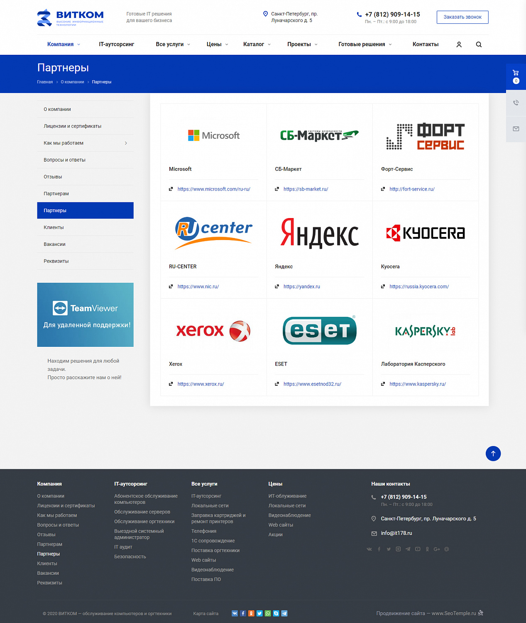Click gray VK icon in footer contacts

pyautogui.click(x=369, y=549)
